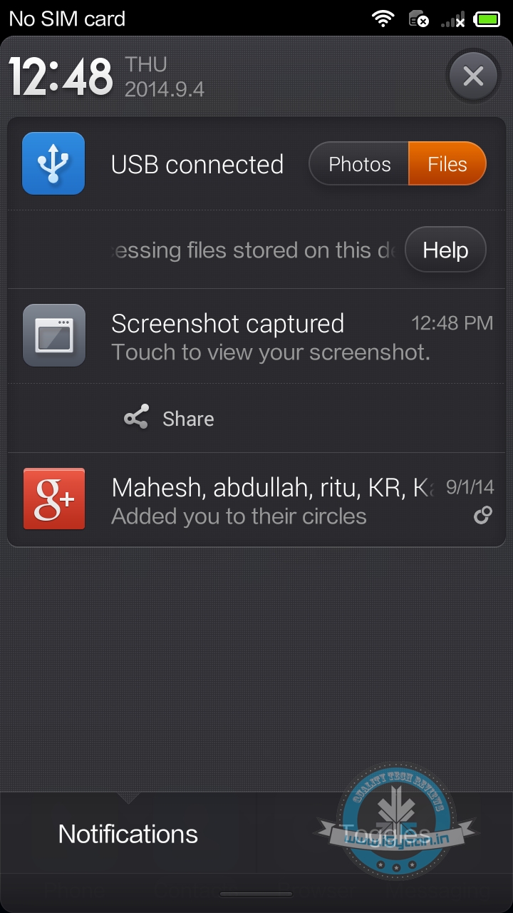Tap the circles icon on Google+ notification

tap(483, 516)
